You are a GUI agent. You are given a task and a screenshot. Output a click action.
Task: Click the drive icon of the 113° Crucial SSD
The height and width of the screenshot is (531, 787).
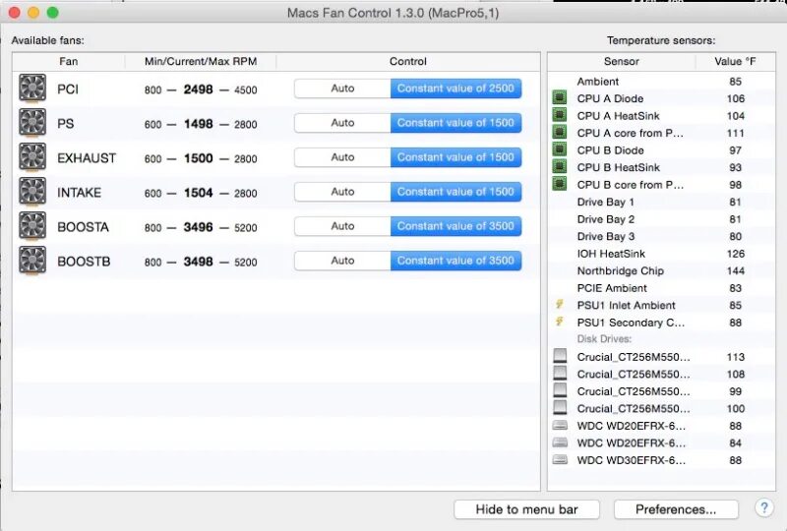[x=560, y=356]
